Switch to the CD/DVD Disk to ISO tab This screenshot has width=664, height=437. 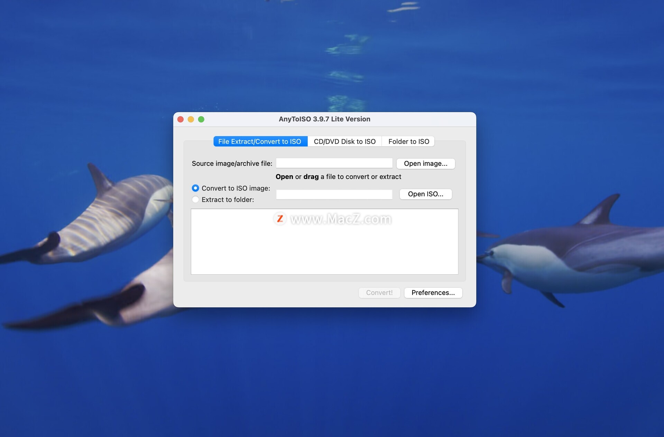click(344, 141)
